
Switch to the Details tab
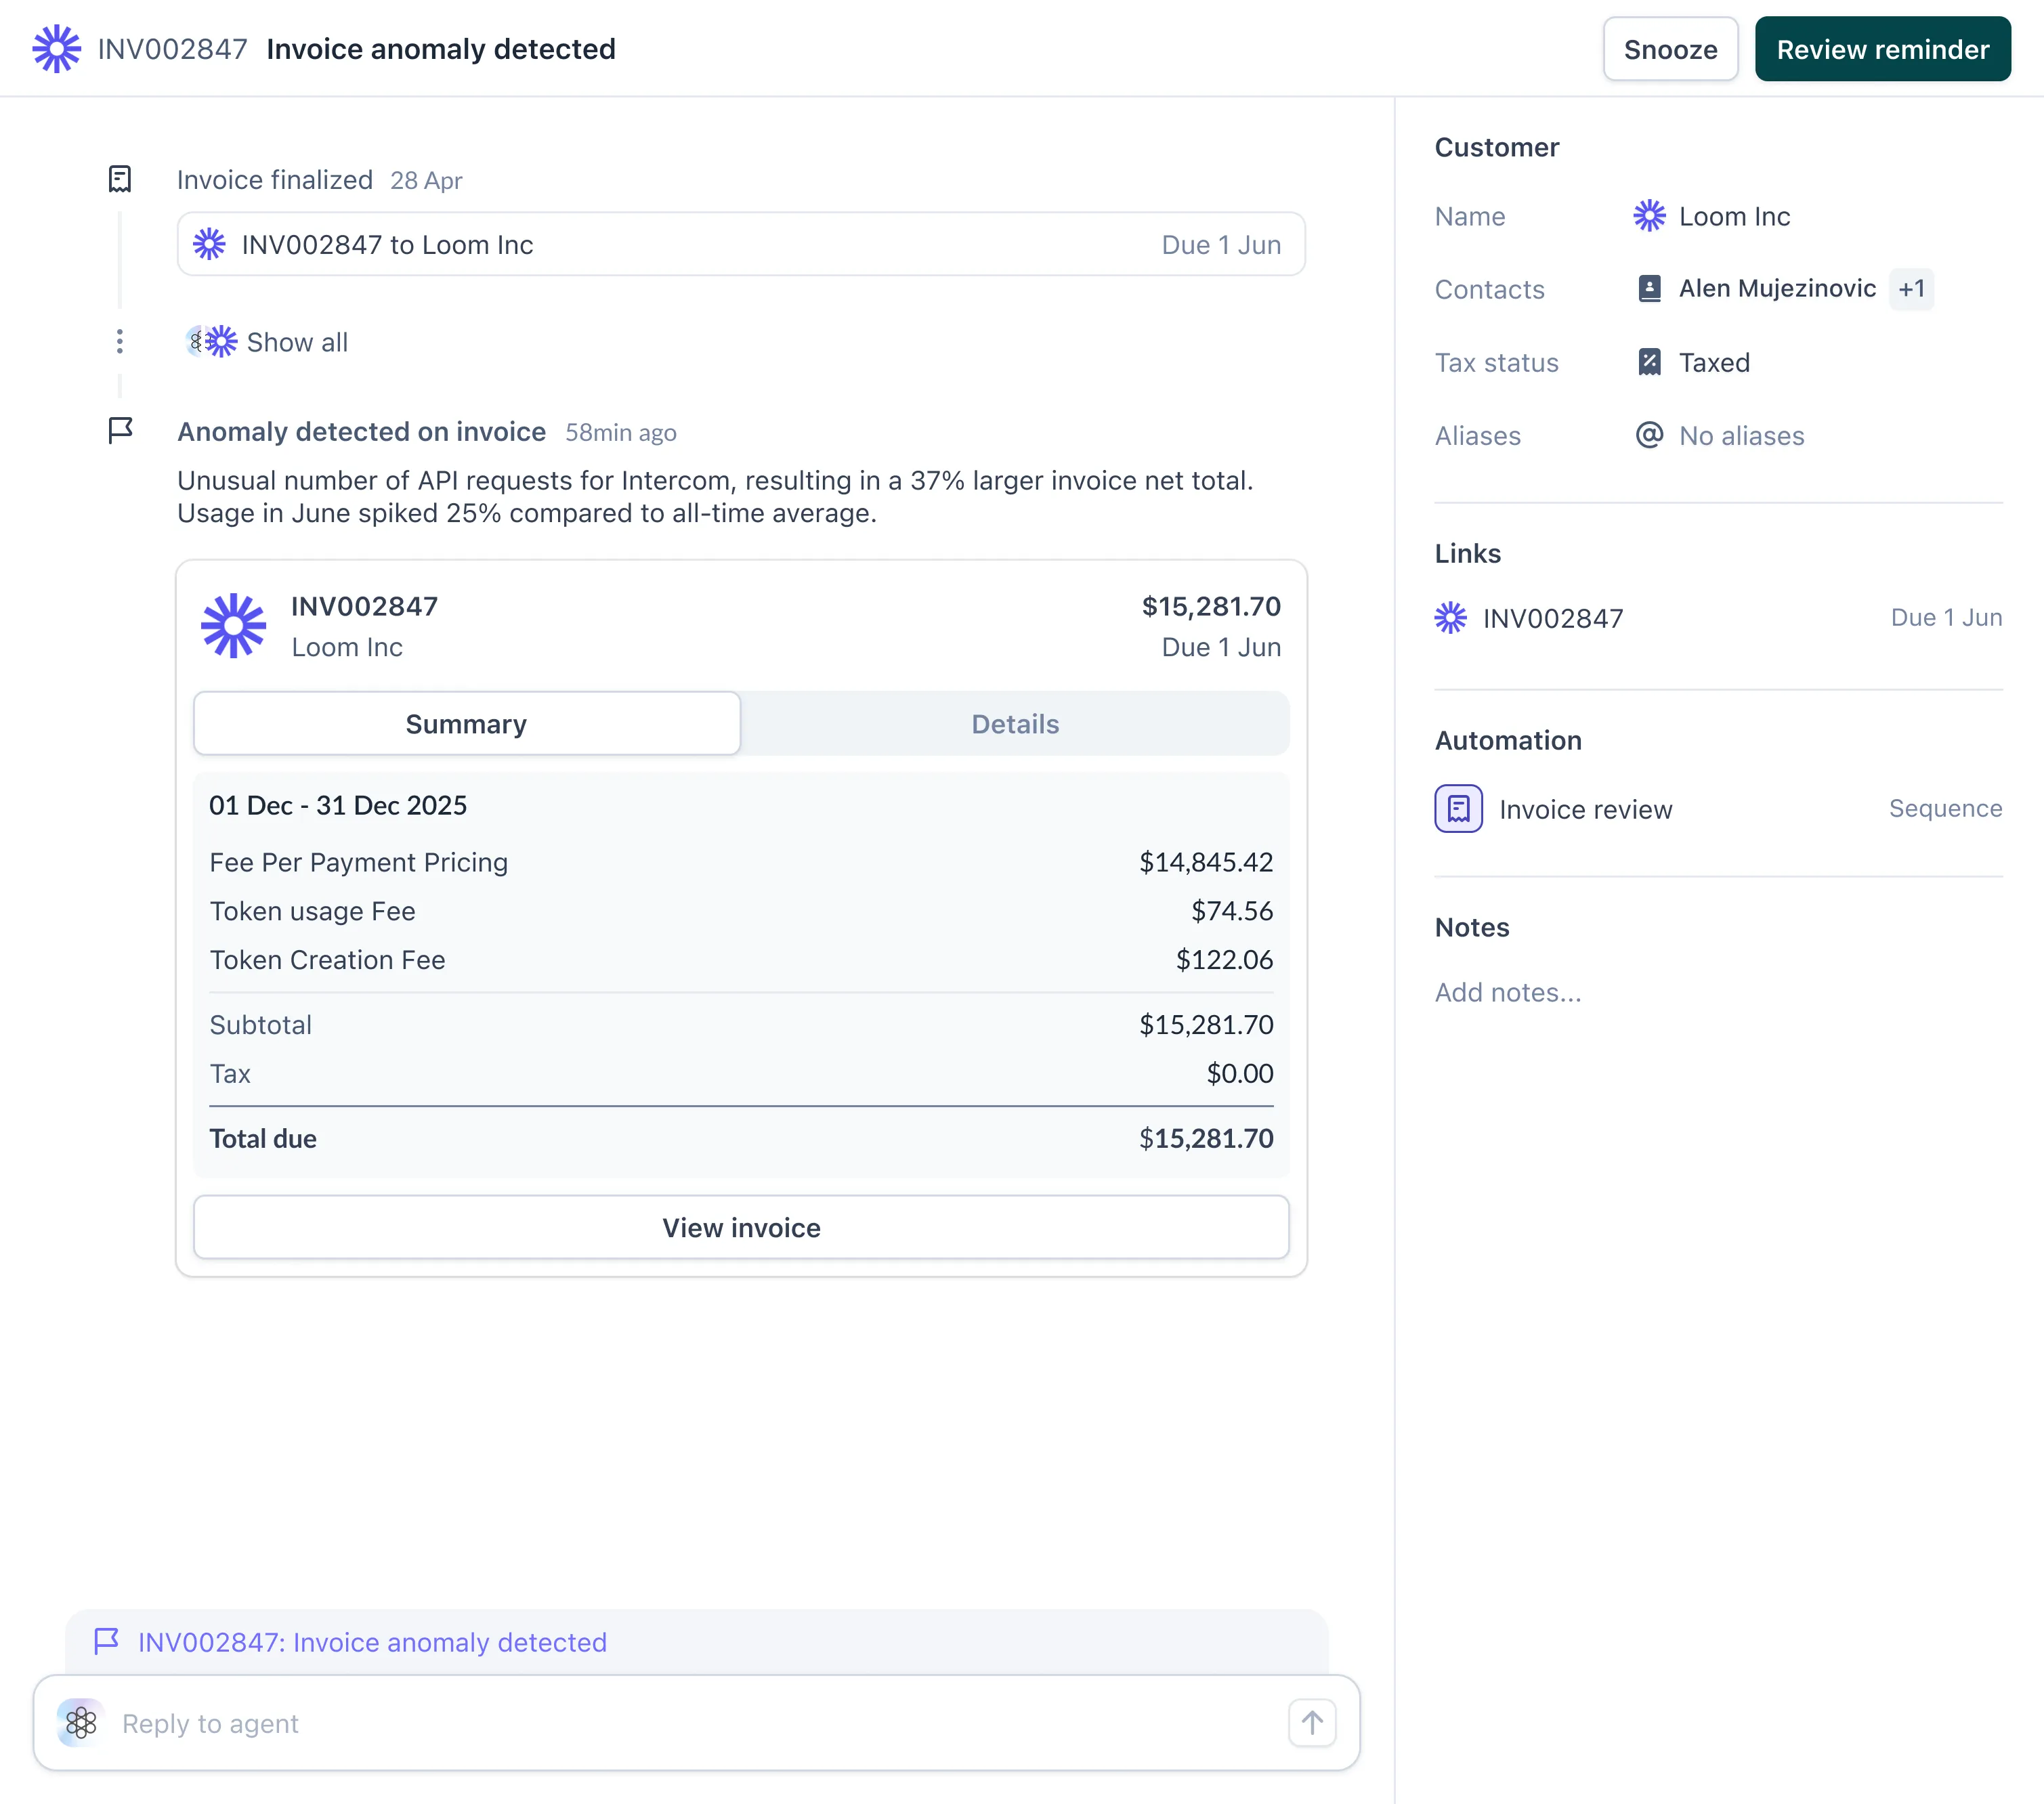coord(1014,724)
